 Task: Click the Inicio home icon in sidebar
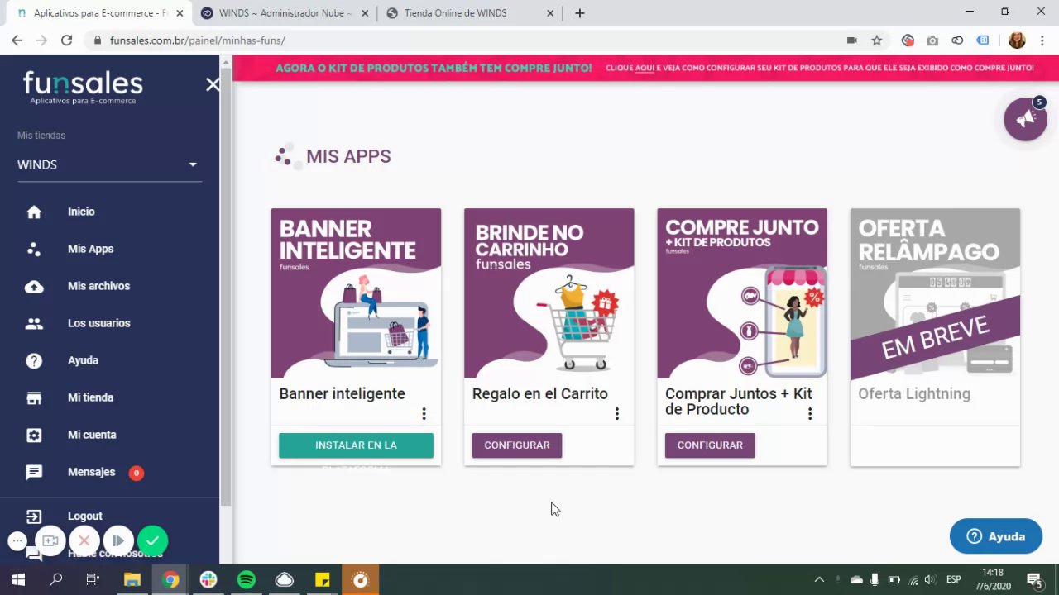point(34,212)
